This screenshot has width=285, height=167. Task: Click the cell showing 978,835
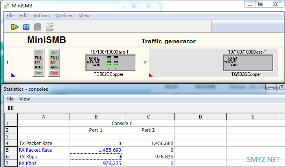(148, 157)
